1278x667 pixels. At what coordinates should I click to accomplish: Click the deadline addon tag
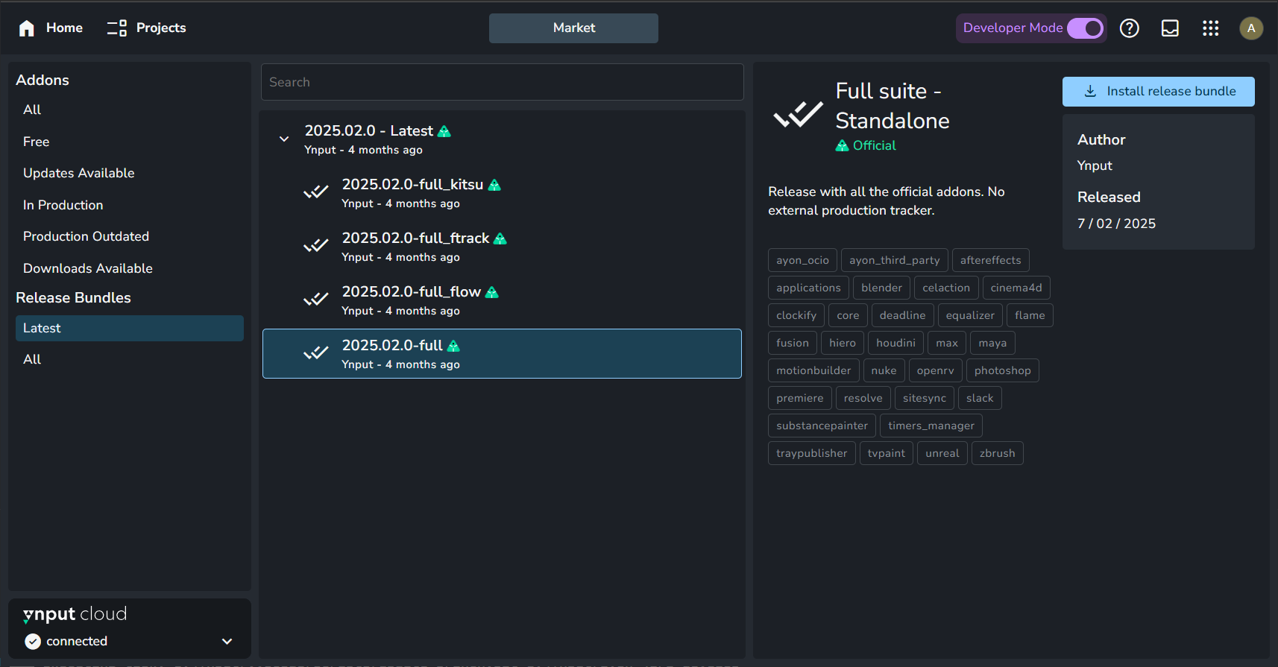(x=902, y=315)
